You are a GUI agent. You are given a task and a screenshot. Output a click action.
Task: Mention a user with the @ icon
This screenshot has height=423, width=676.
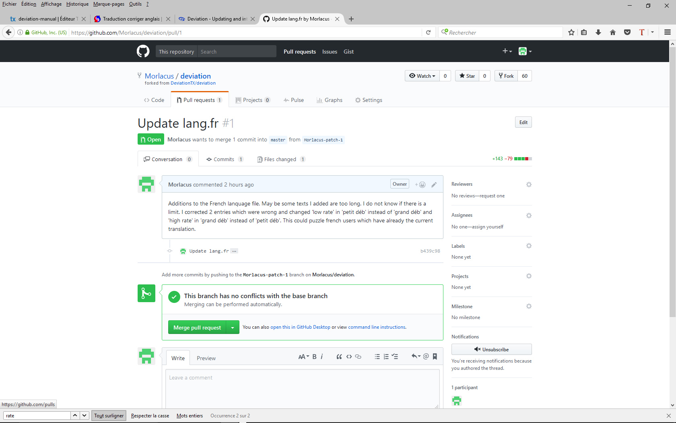[x=426, y=356]
